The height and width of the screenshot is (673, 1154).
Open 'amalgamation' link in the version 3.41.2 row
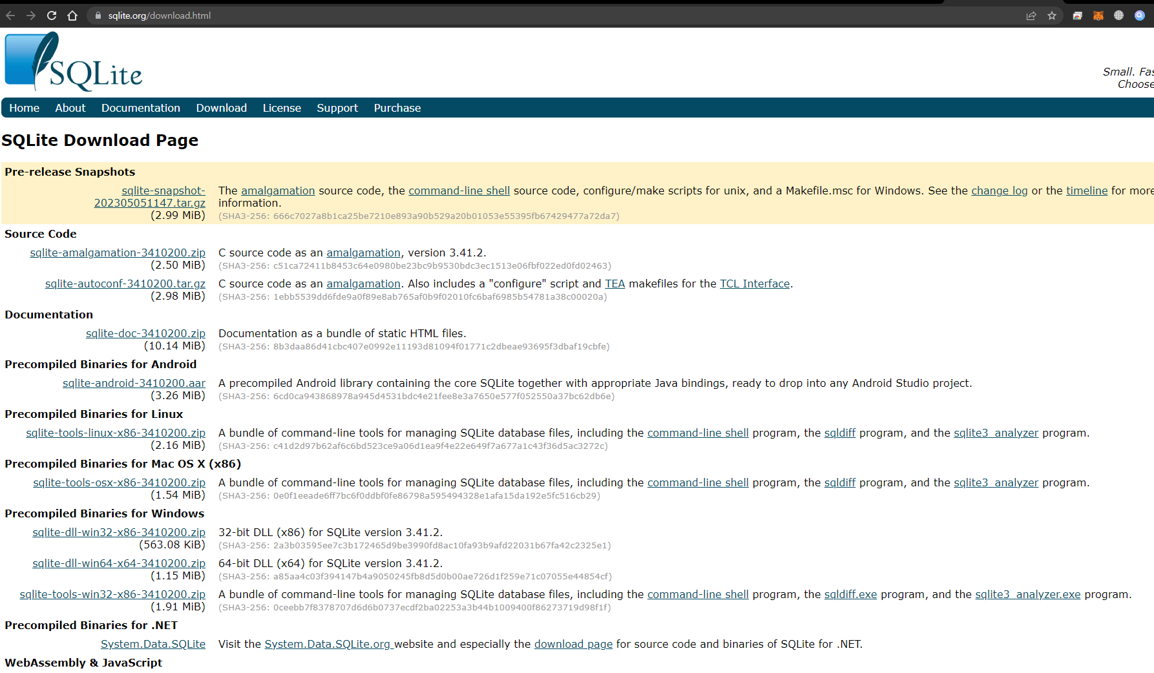coord(363,253)
